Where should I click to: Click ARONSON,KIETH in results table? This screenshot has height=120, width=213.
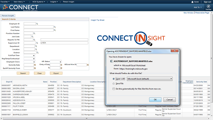coord(20,85)
